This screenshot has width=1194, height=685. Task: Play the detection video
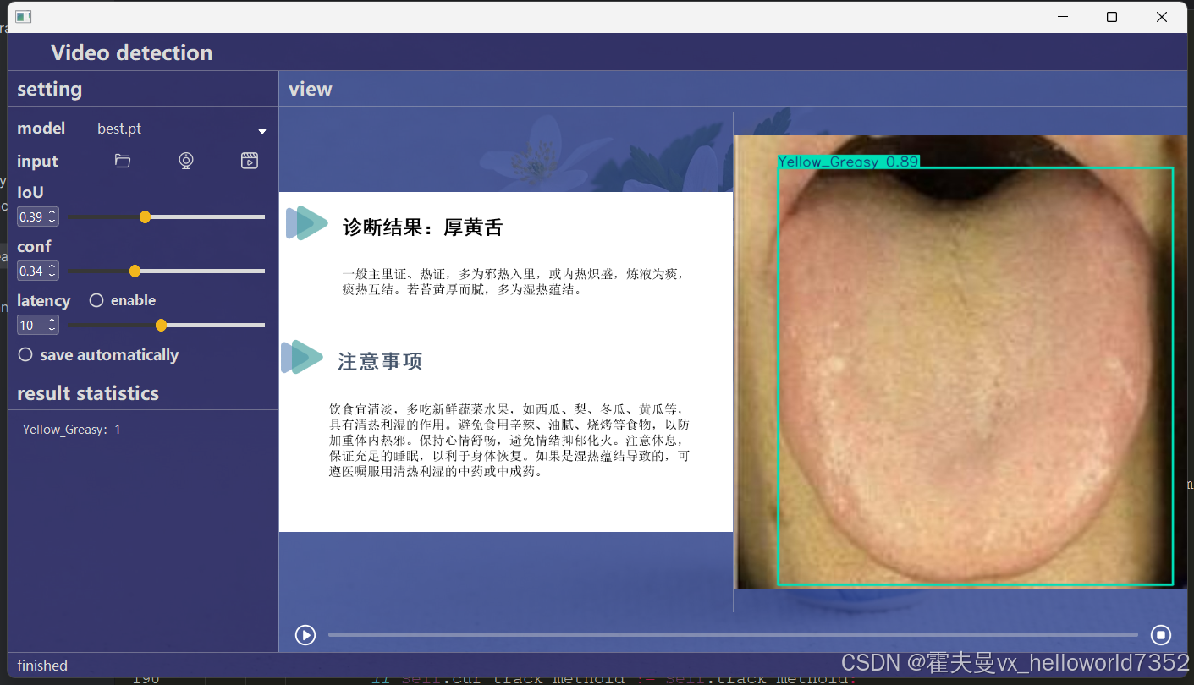pyautogui.click(x=305, y=634)
